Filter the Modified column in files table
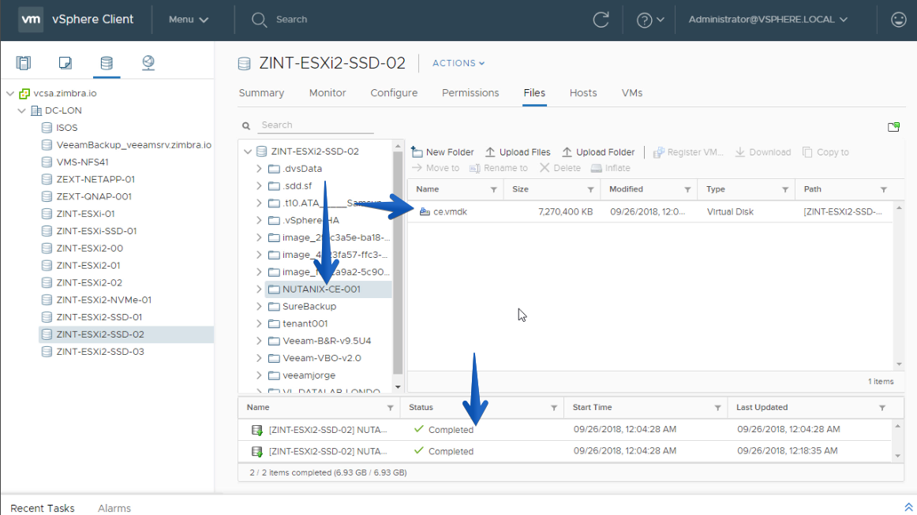Viewport: 917px width, 515px height. coord(688,189)
